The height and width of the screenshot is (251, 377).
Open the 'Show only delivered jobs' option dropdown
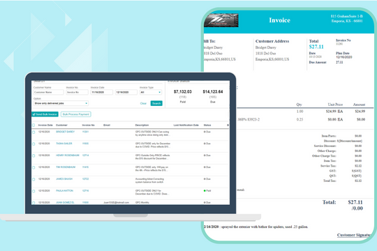tap(61, 103)
